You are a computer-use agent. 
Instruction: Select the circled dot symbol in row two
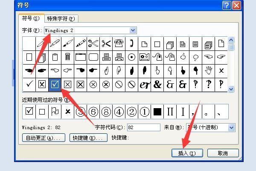[131, 57]
